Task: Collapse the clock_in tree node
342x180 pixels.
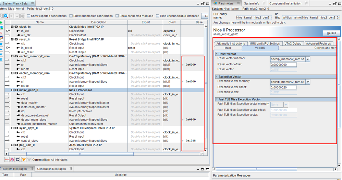Action: tap(12, 27)
